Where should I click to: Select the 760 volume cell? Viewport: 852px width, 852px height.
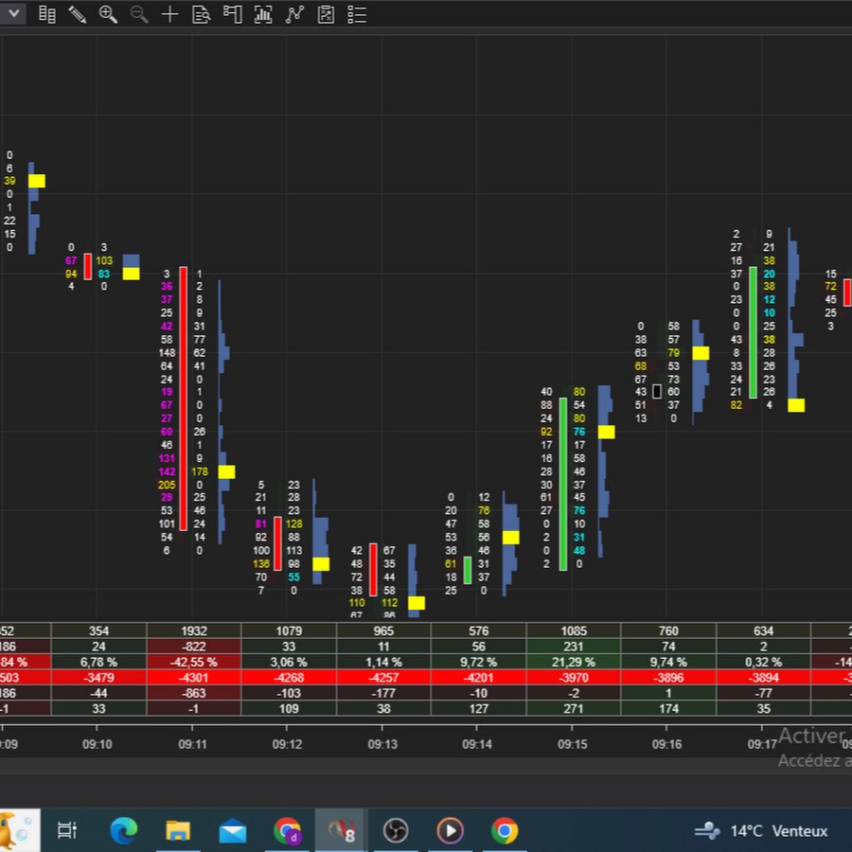point(668,630)
